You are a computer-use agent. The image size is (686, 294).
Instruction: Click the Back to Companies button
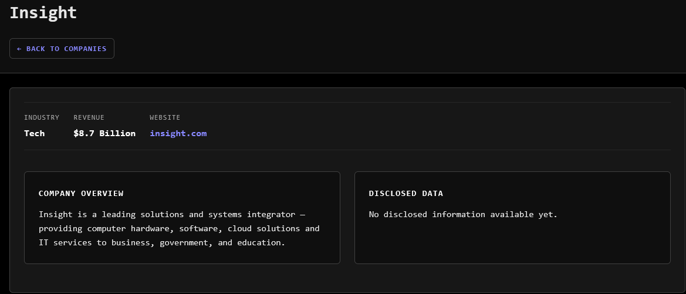62,49
